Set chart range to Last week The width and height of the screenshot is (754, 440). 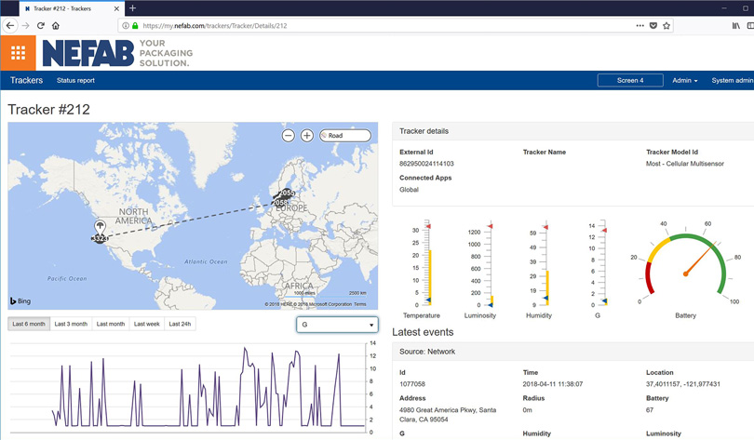147,324
